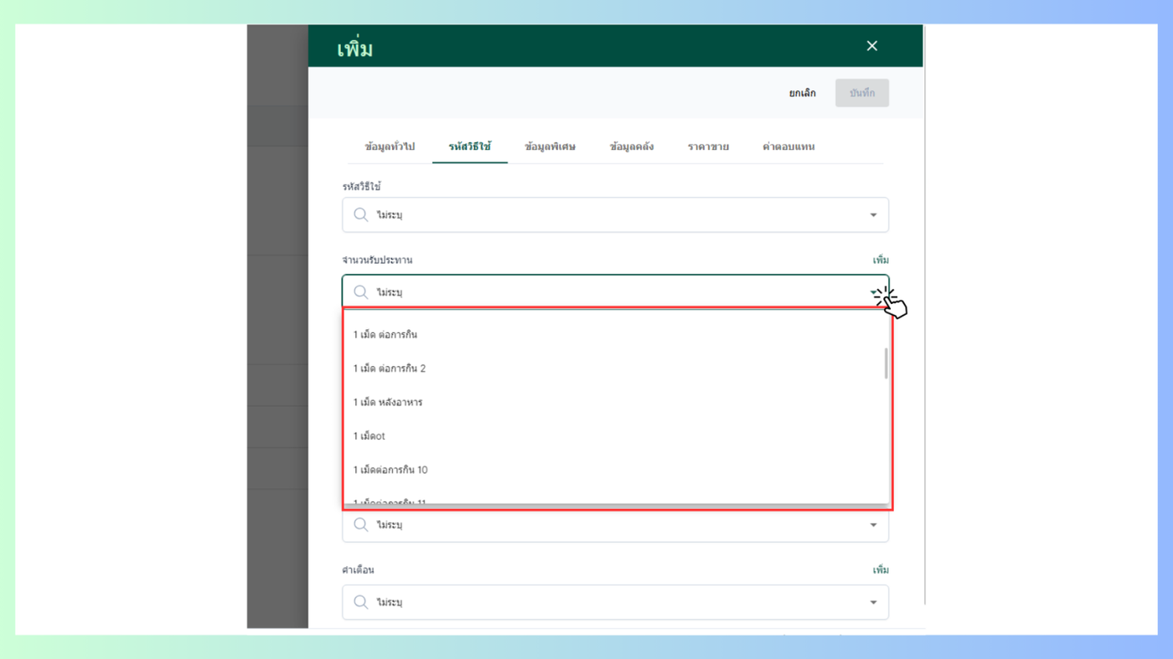Go to the ข้อมูลคลัง tab
1173x659 pixels.
632,147
